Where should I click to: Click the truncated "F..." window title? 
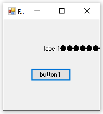tap(21, 12)
